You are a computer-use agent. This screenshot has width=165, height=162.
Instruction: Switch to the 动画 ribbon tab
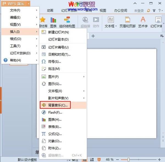[50, 10]
